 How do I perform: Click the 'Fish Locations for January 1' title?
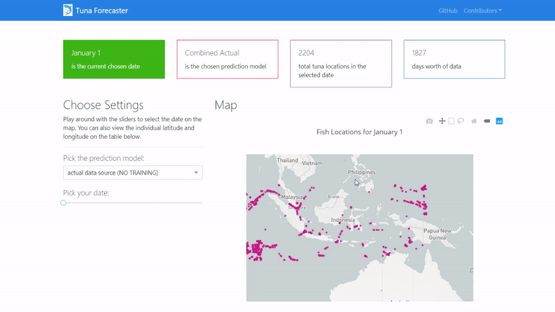click(359, 132)
